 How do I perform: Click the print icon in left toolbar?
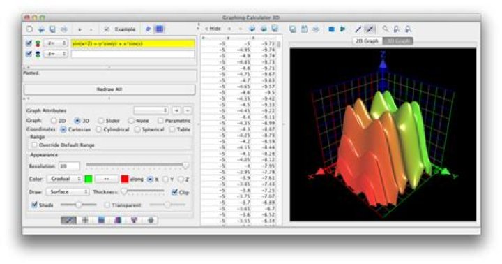64,29
